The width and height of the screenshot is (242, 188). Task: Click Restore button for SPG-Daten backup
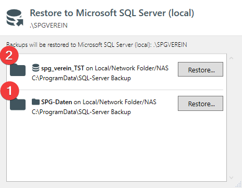click(200, 103)
